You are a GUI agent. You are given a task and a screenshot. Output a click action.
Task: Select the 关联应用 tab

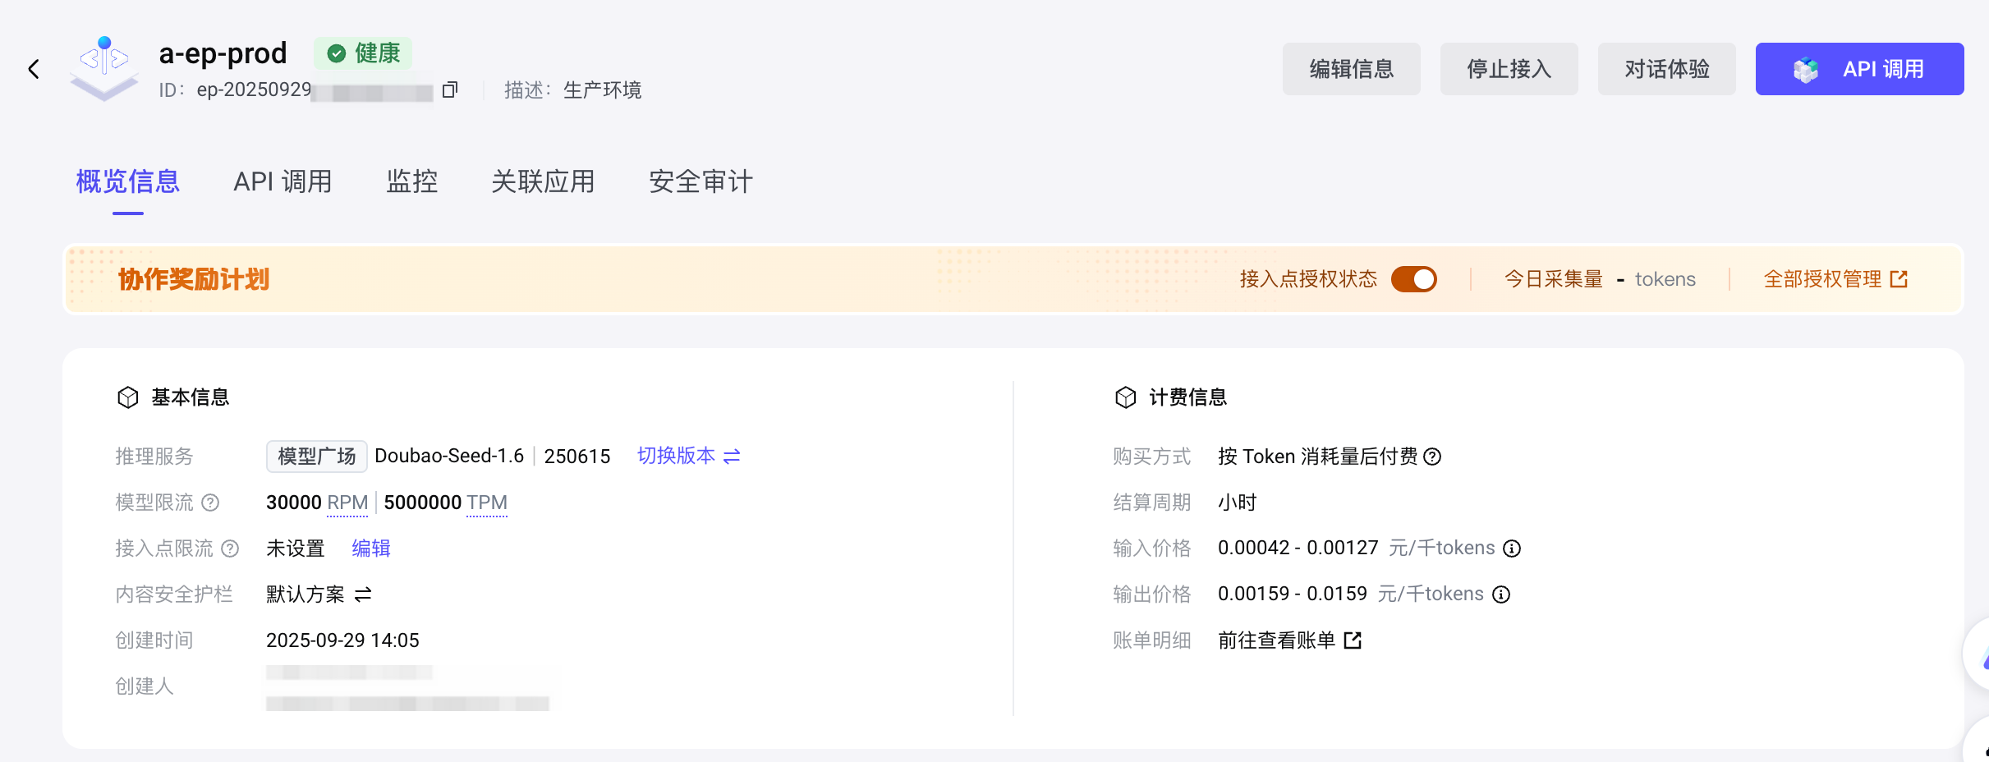(543, 181)
